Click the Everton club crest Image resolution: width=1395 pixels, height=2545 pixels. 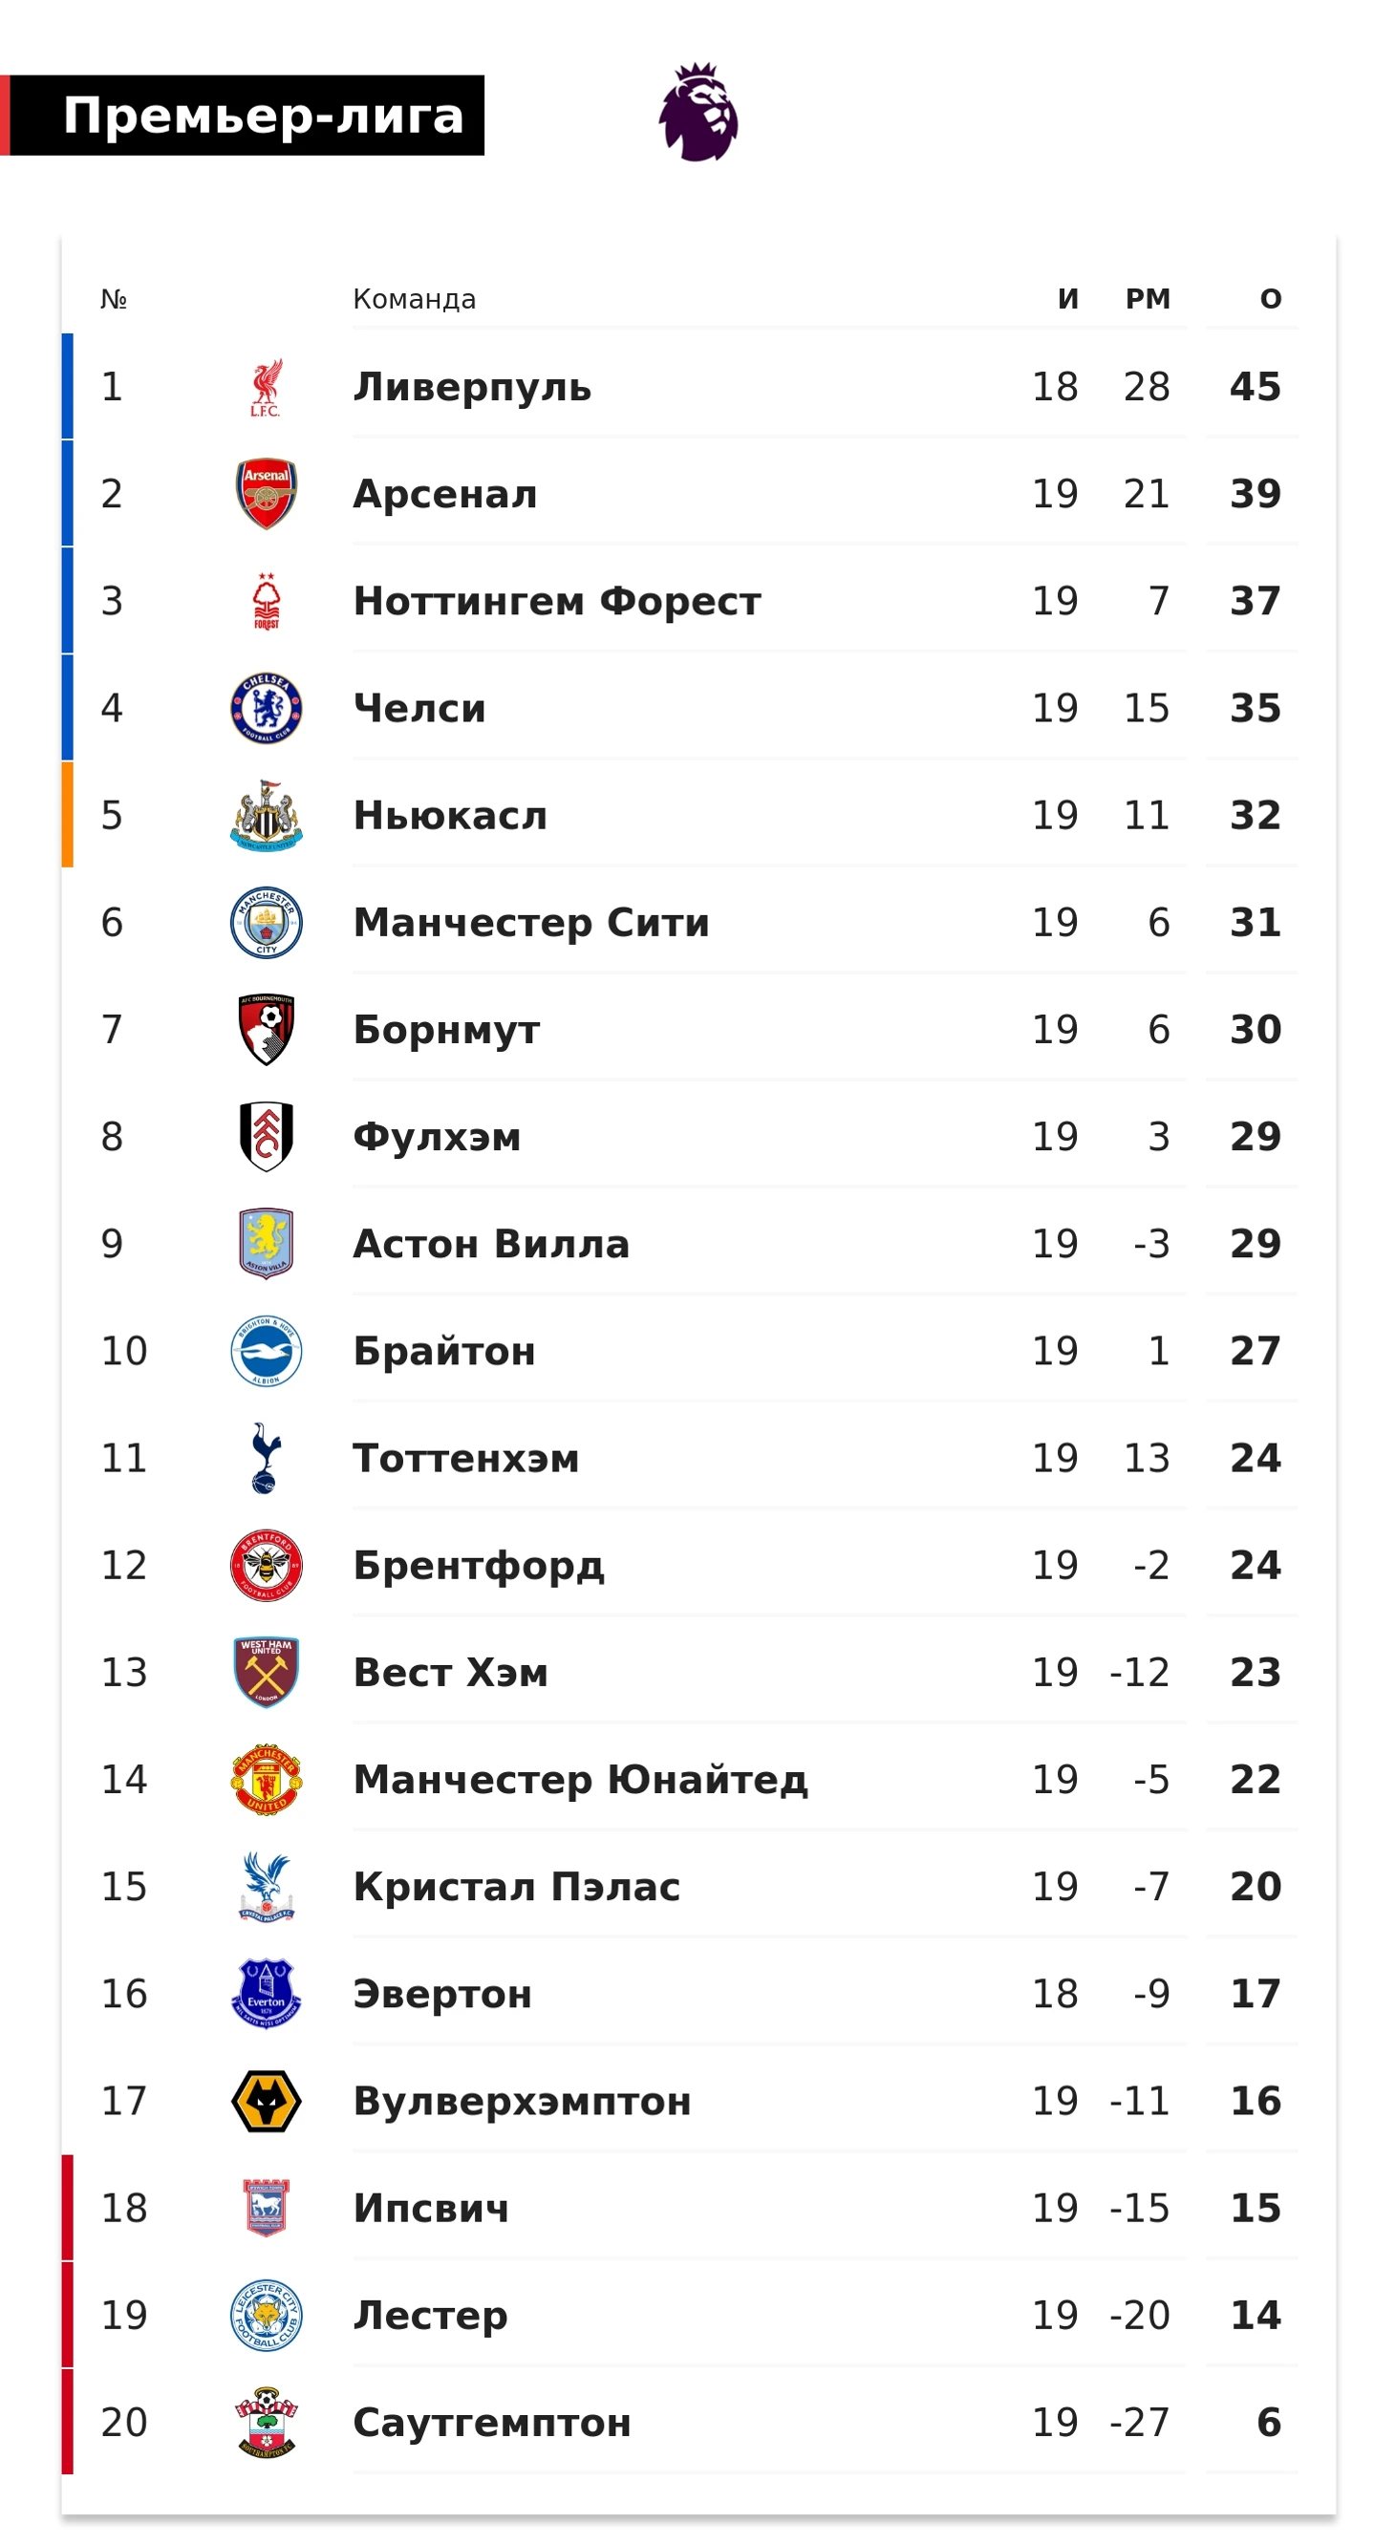point(266,1993)
